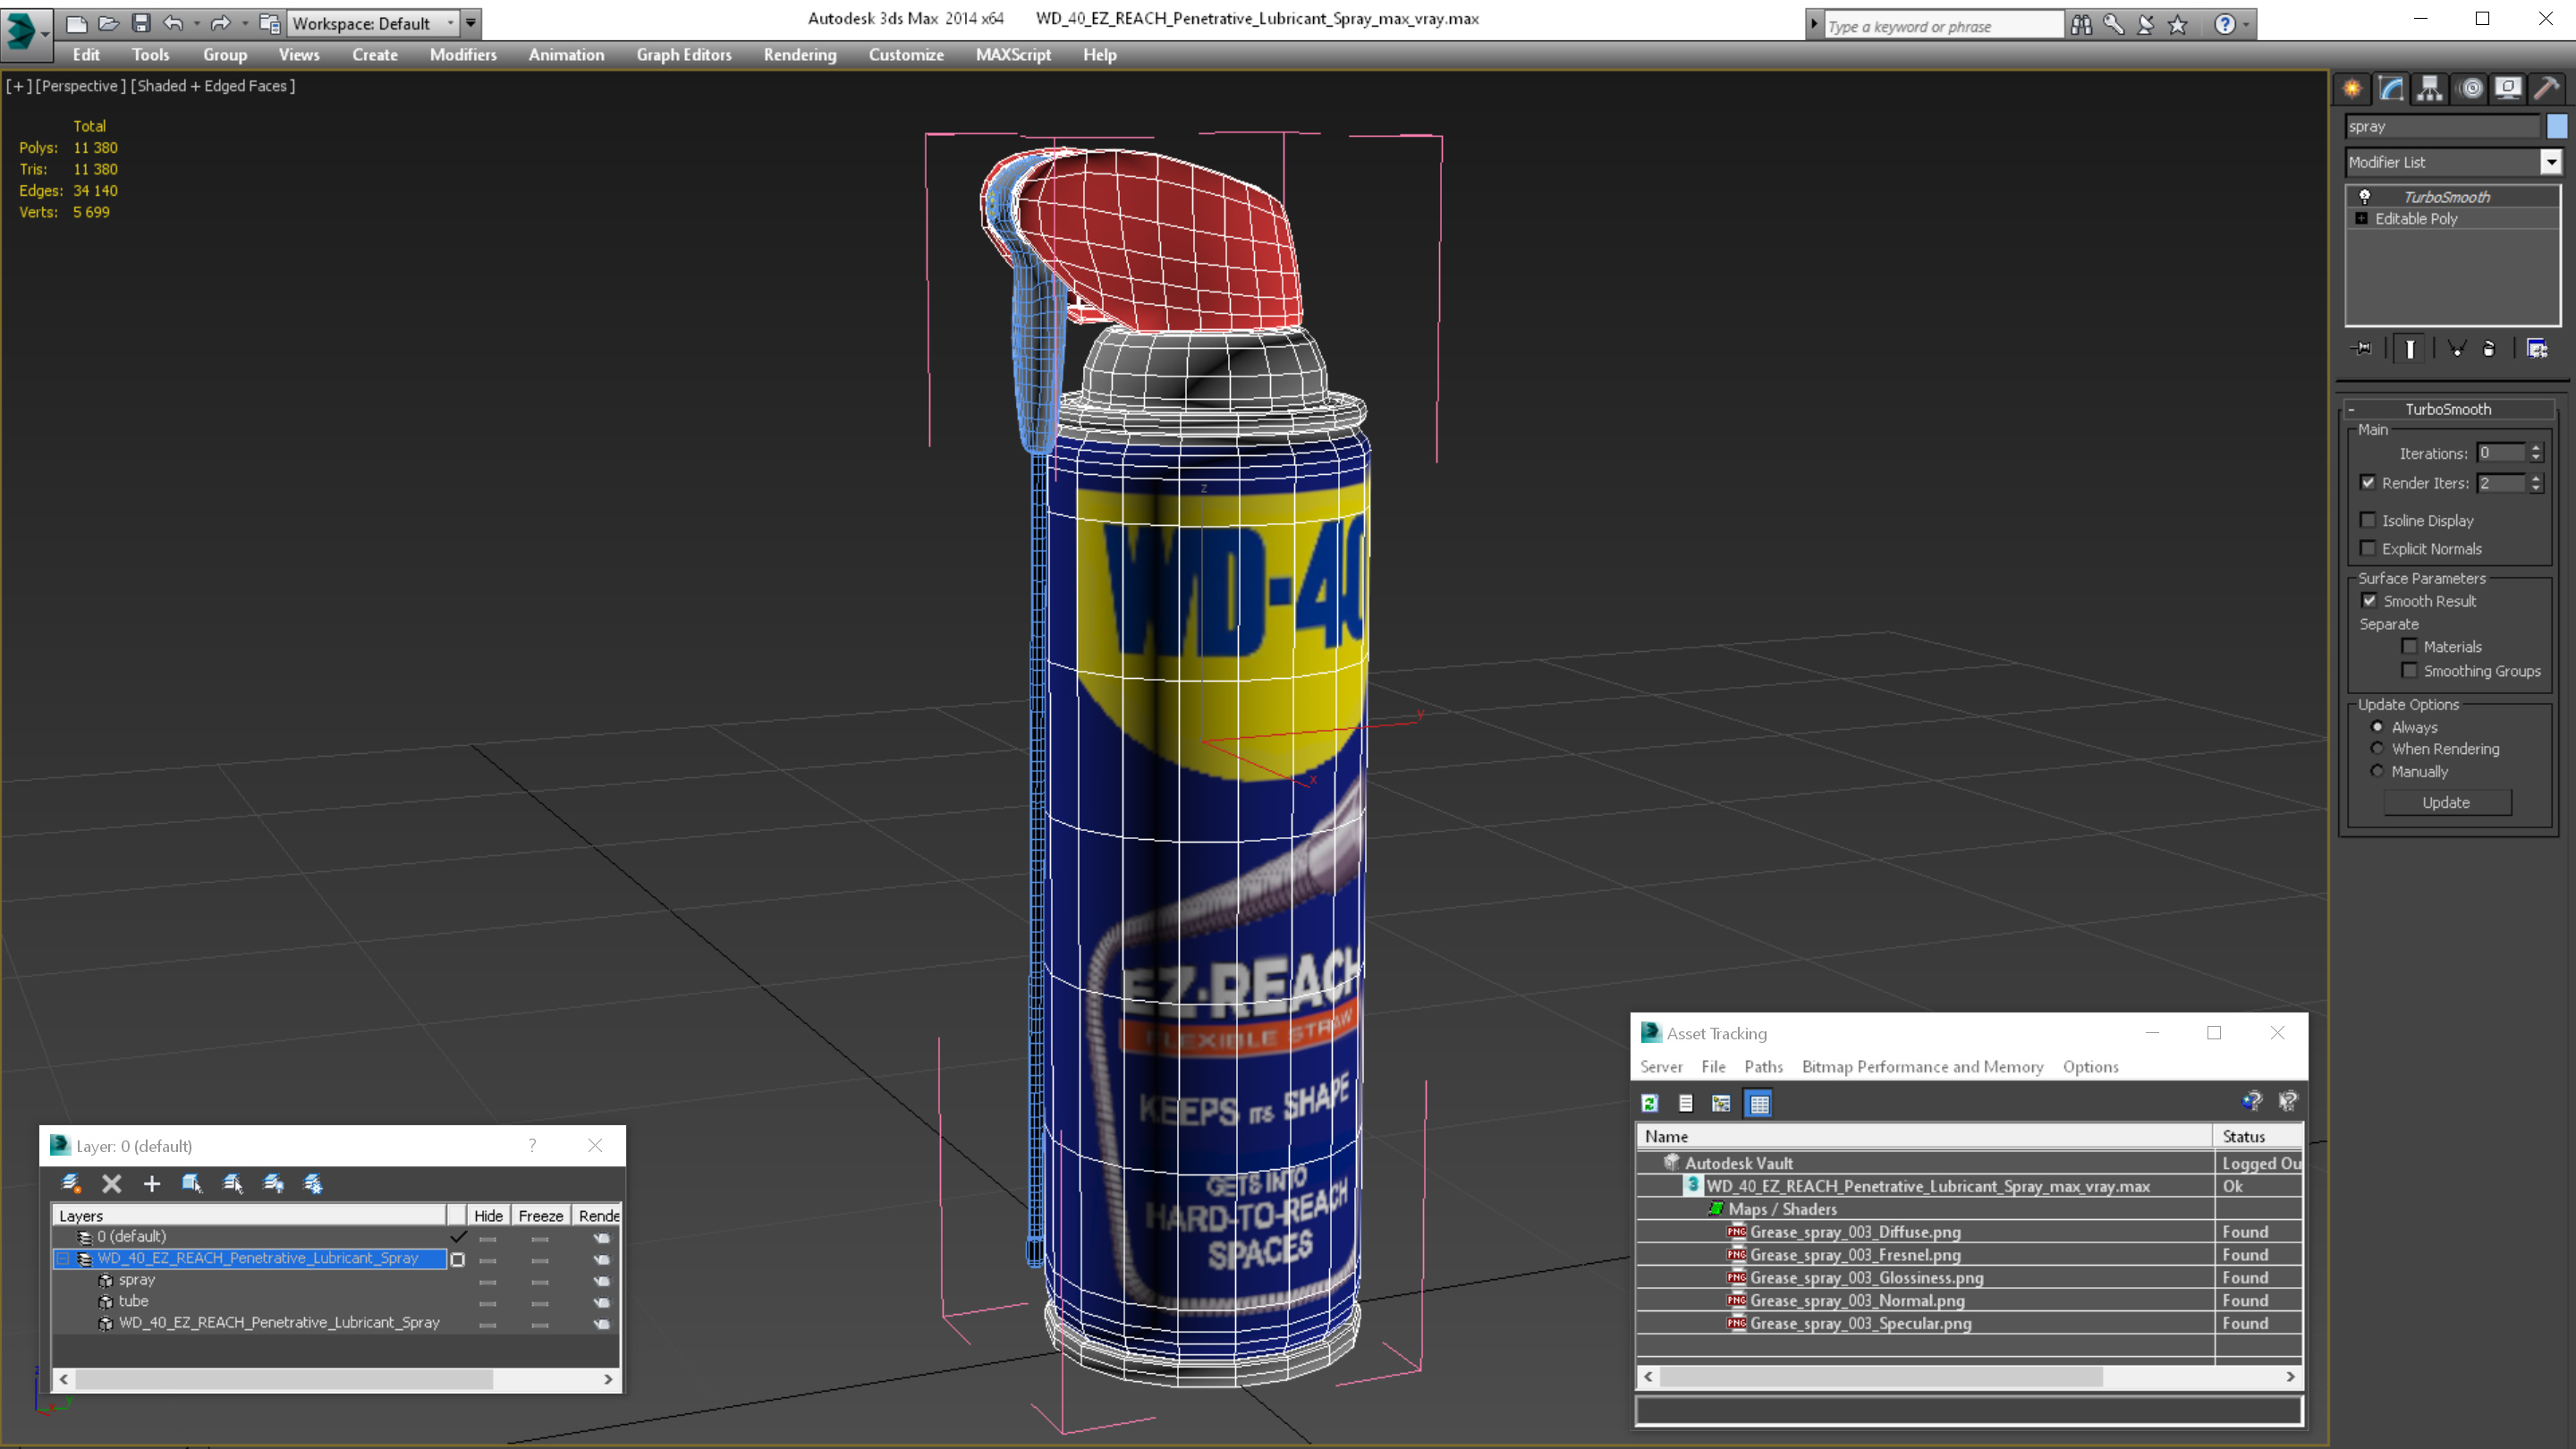Click the Pin Stack icon
This screenshot has width=2576, height=1449.
coord(2362,349)
